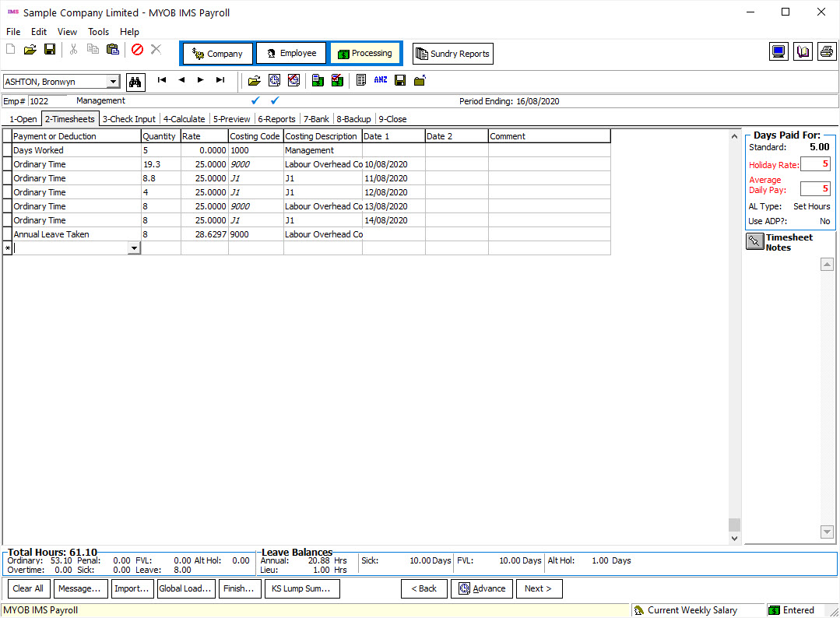Click the Holiday Rate input field
The width and height of the screenshot is (840, 618).
(815, 164)
